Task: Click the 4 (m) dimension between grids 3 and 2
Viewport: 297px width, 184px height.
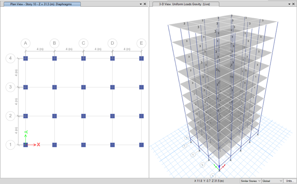Action: pos(16,102)
